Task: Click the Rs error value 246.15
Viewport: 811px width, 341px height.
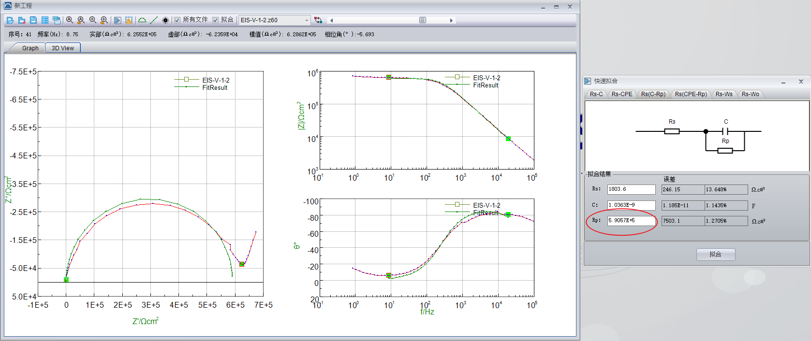Action: (683, 190)
